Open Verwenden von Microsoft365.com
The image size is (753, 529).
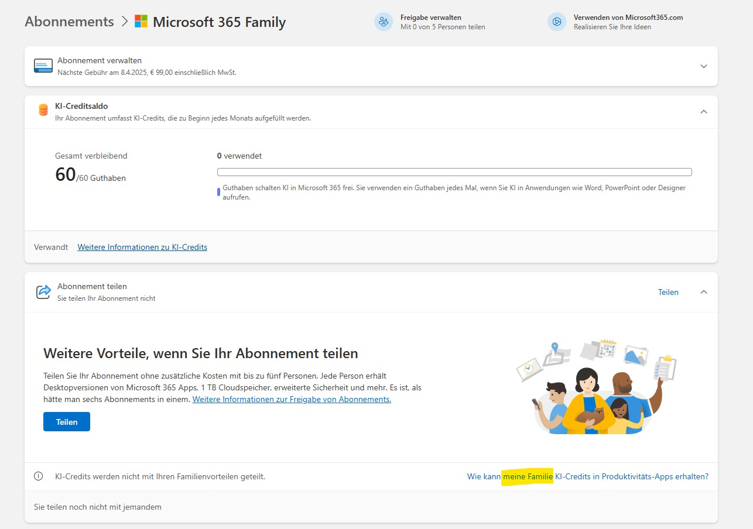click(628, 18)
